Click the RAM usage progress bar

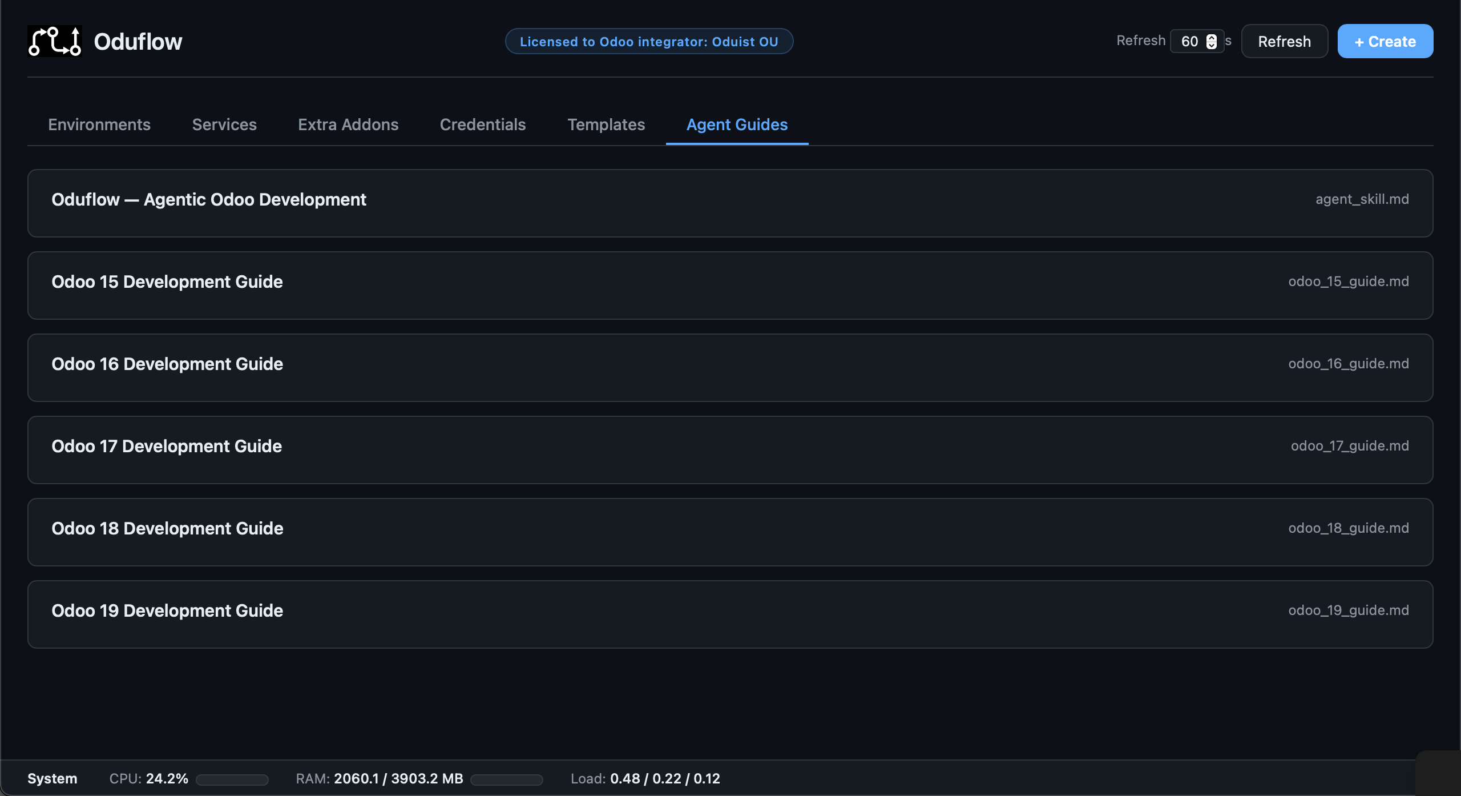(x=506, y=779)
